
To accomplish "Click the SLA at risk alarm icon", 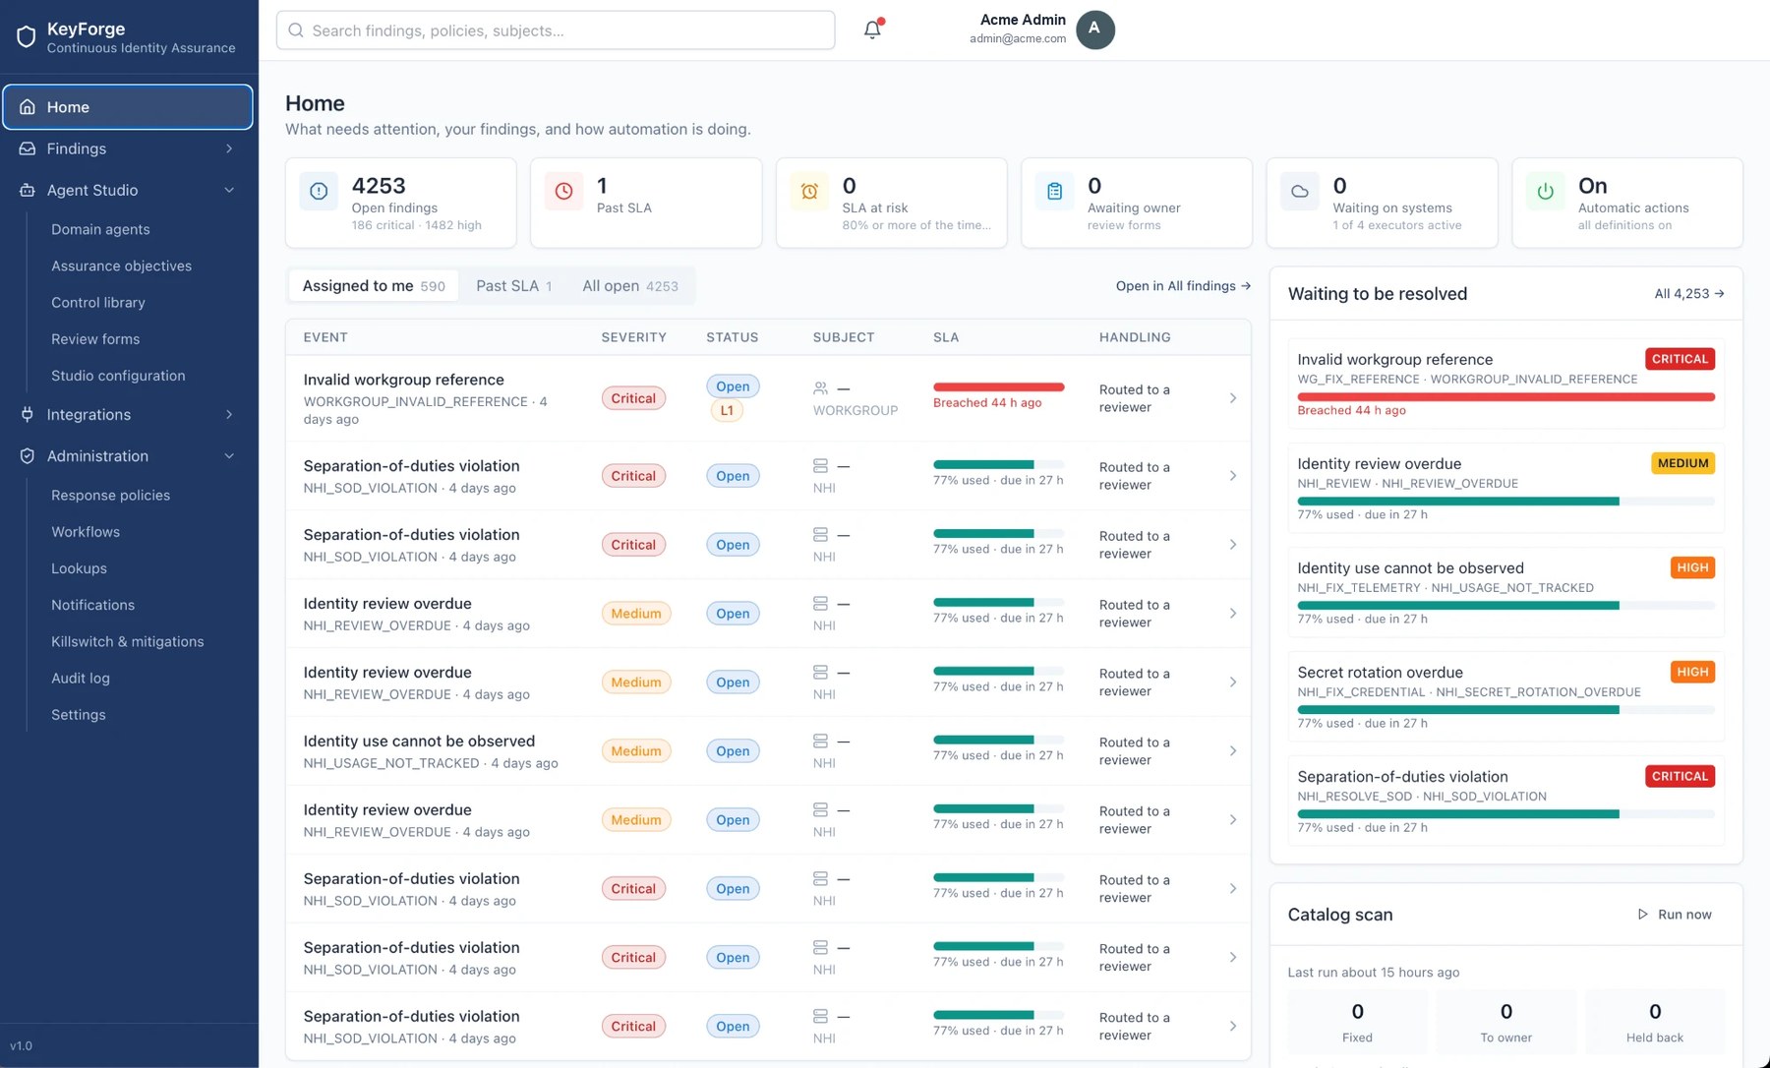I will pyautogui.click(x=809, y=192).
